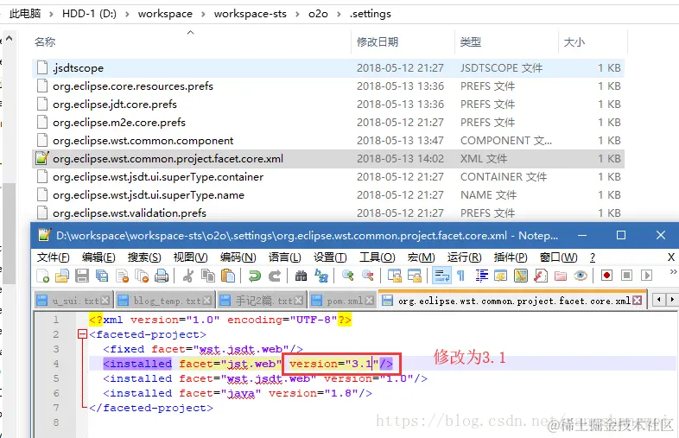Open the 插件(P) menu
The height and width of the screenshot is (438, 679).
tap(511, 257)
